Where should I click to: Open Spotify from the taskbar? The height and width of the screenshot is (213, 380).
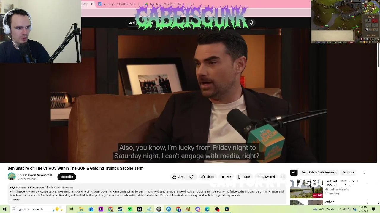130,209
